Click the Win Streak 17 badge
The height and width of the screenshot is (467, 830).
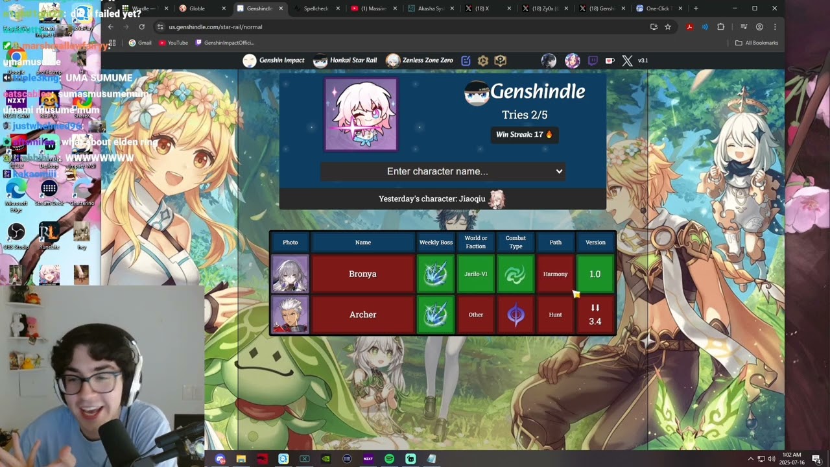click(x=524, y=134)
